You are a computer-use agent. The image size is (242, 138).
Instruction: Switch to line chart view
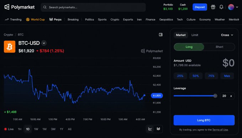coord(150,129)
